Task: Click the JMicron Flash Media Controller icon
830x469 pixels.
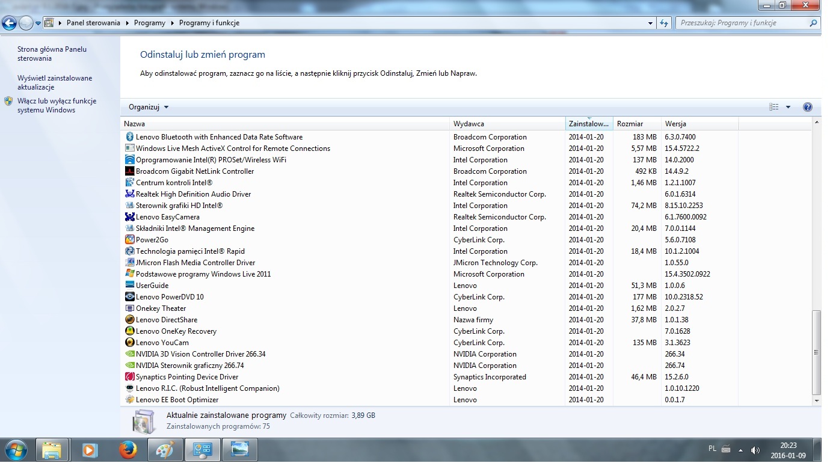Action: pyautogui.click(x=129, y=263)
